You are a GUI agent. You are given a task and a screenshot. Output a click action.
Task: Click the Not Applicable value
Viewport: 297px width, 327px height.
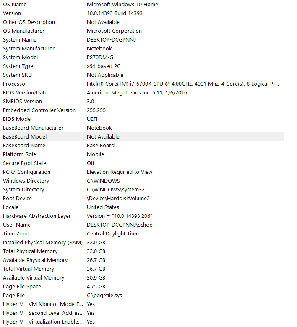105,75
